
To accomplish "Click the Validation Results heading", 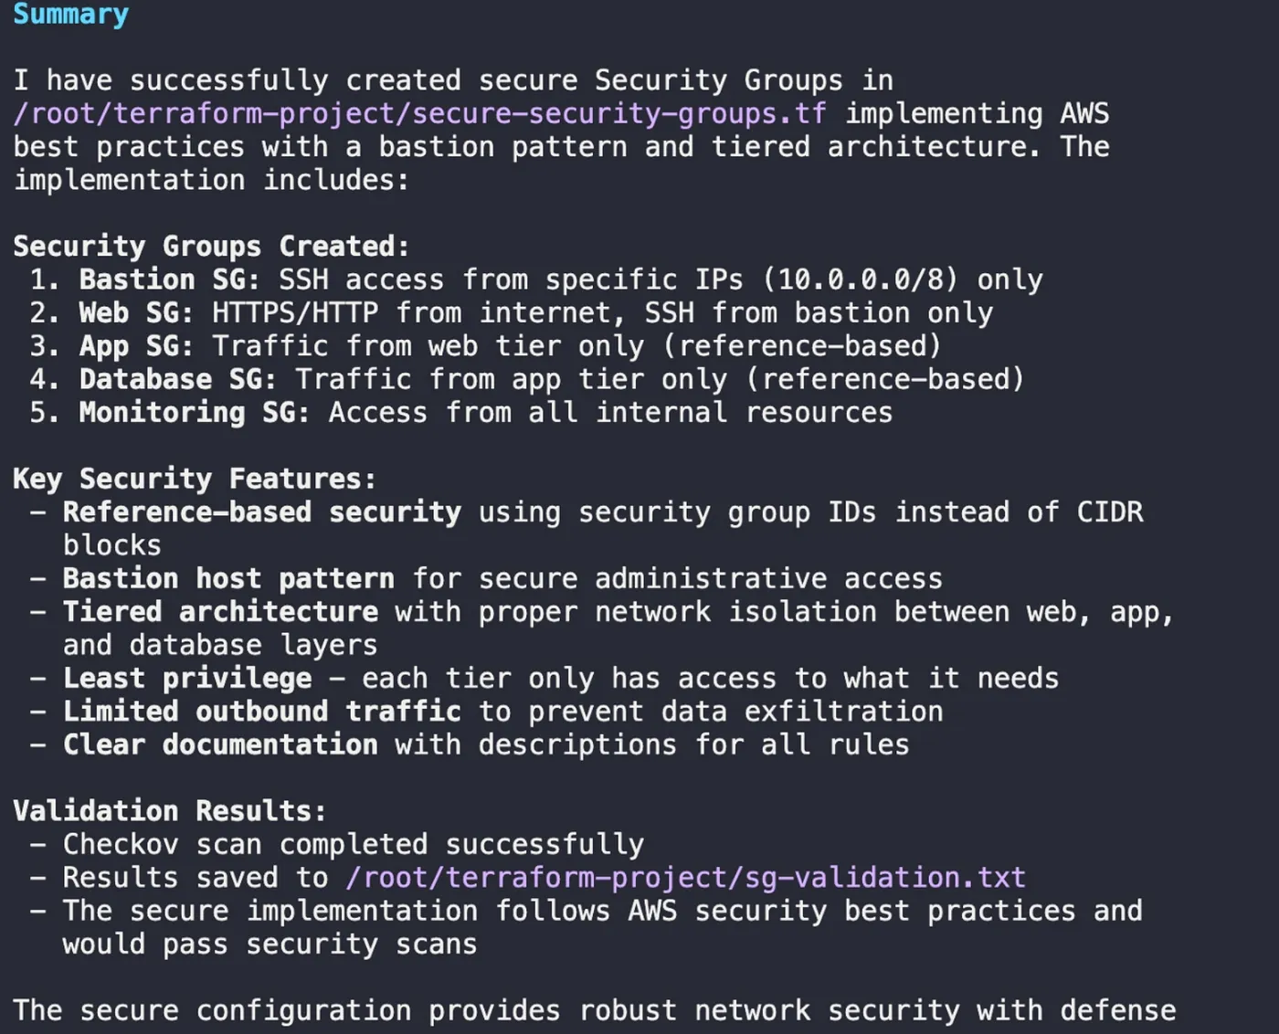I will point(169,811).
